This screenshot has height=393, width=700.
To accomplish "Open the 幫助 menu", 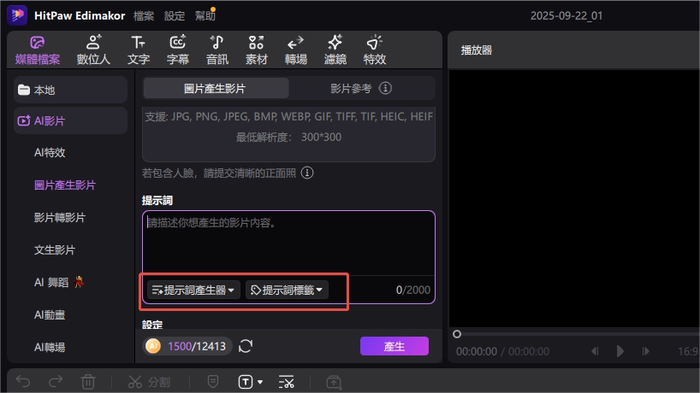I will click(205, 16).
